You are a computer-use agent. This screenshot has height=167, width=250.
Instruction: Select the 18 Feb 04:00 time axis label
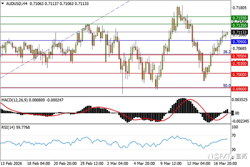tap(38, 164)
